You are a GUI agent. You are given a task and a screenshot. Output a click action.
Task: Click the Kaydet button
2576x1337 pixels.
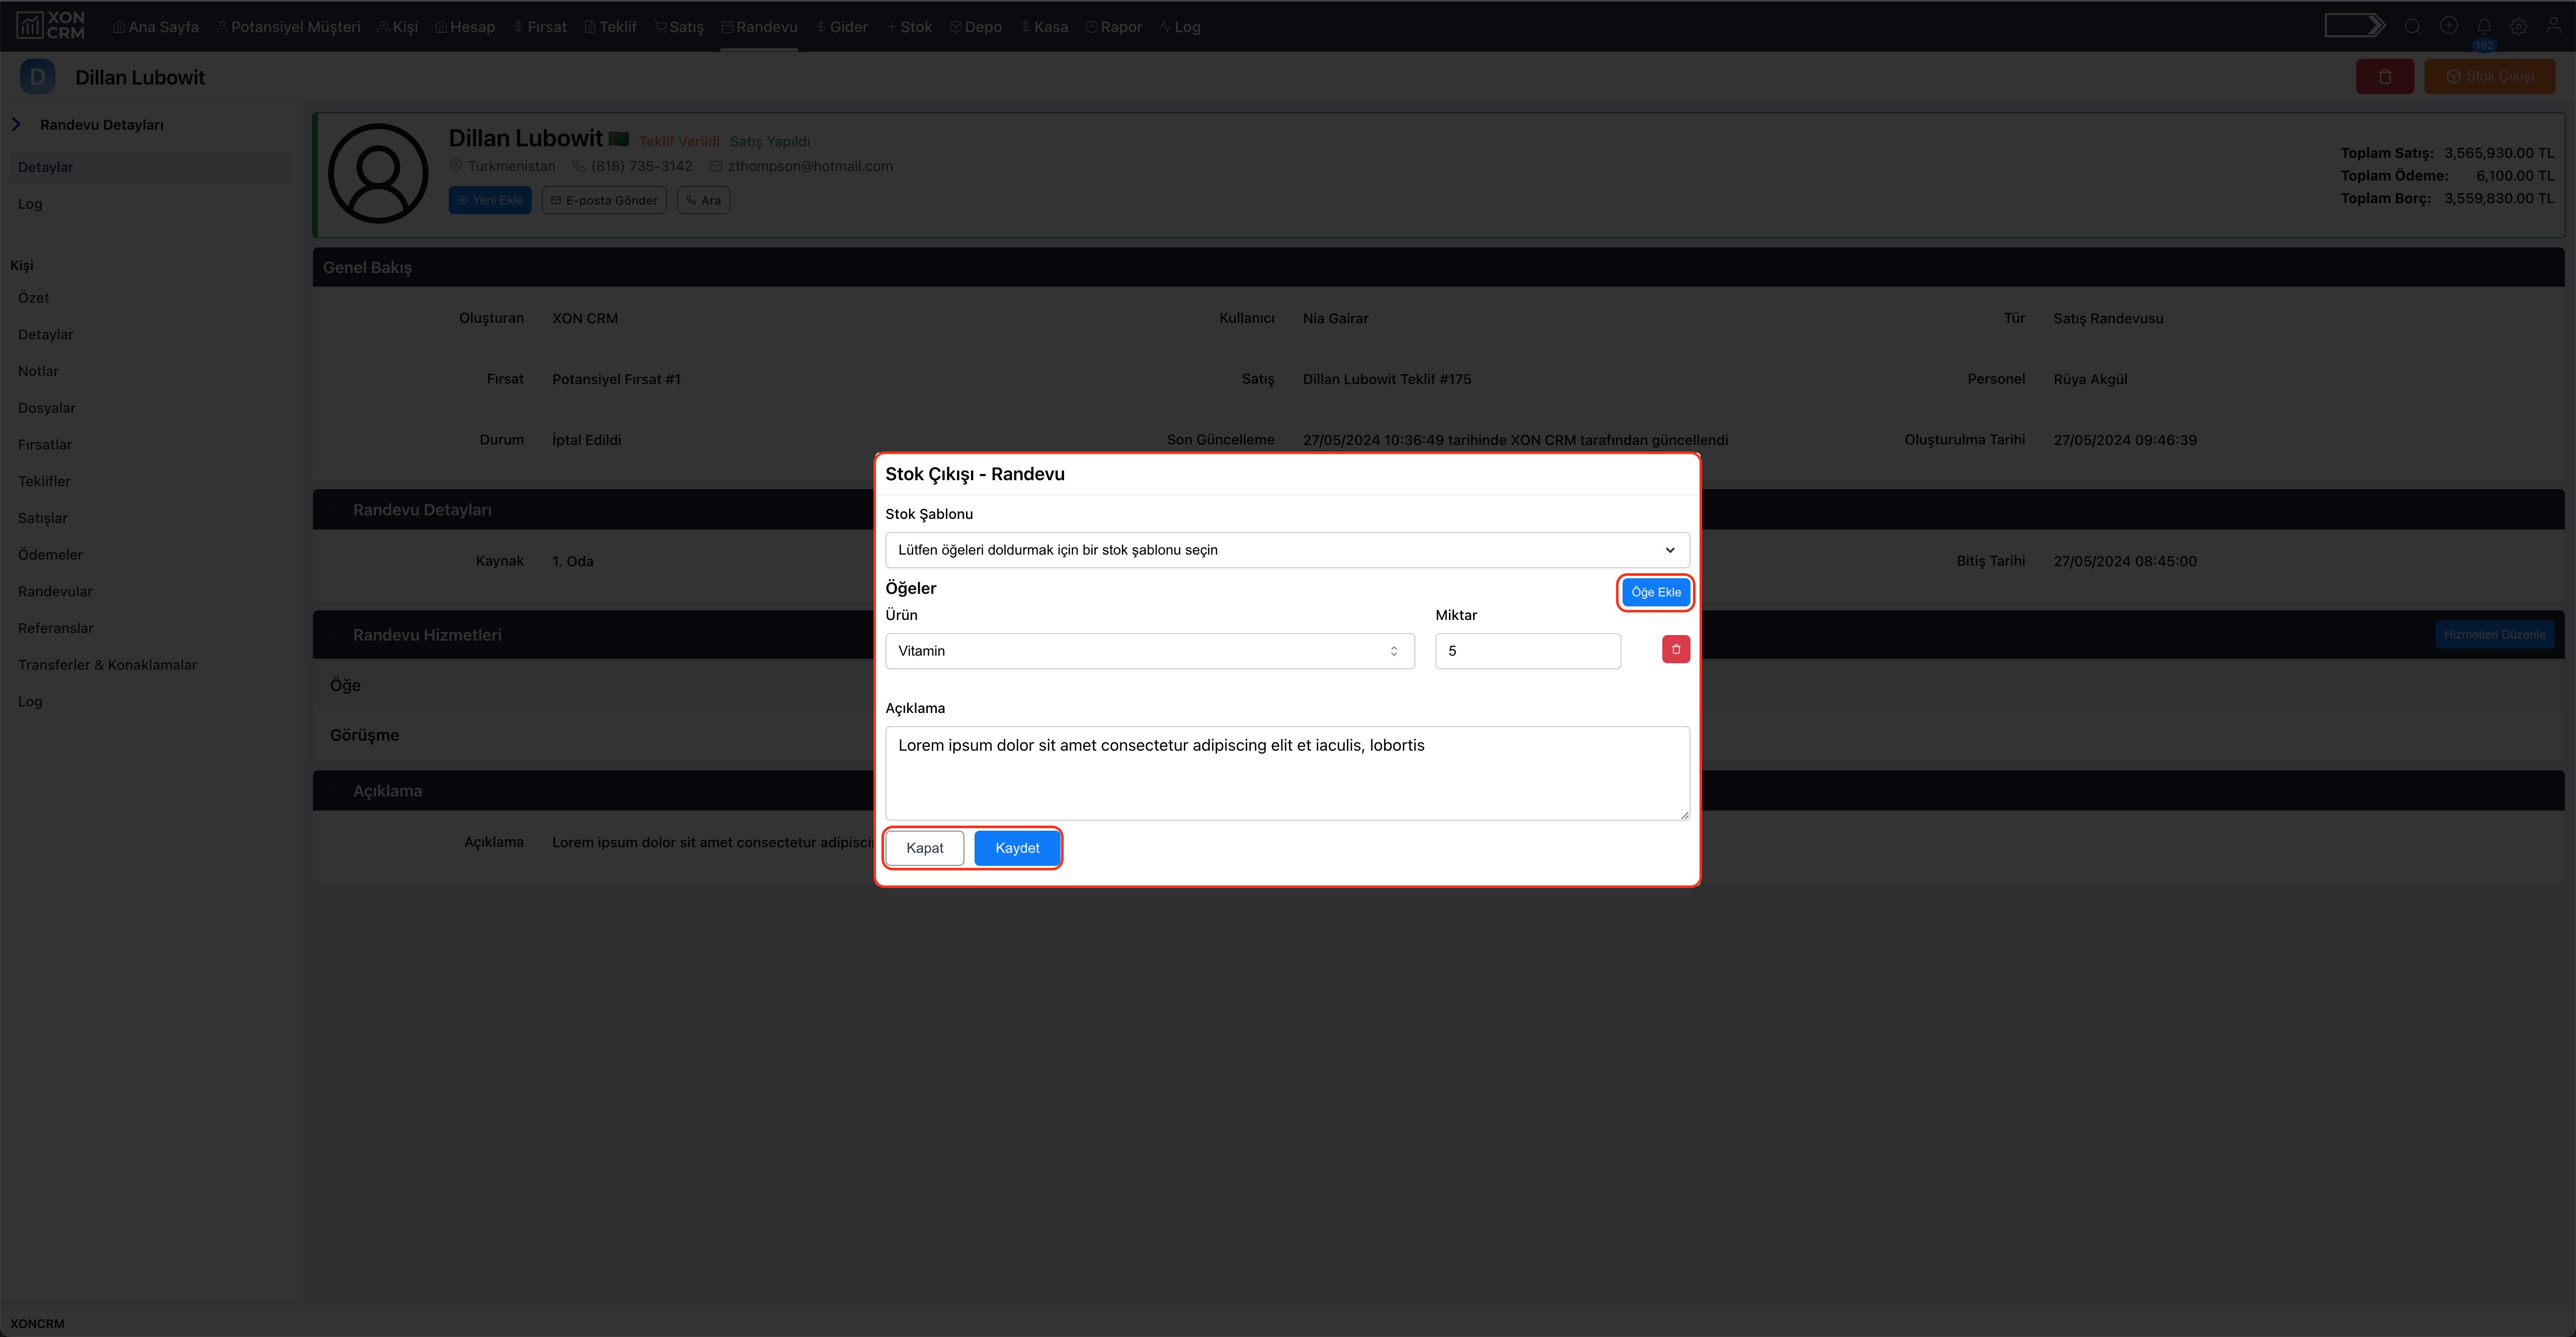[1017, 848]
